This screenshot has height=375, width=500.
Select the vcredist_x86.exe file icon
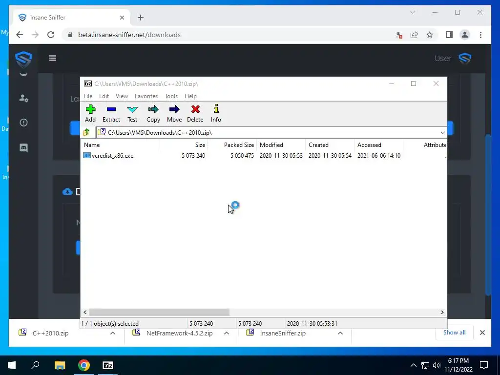(87, 156)
